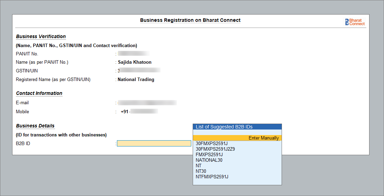The width and height of the screenshot is (384, 196).
Task: Choose NT30 from the suggested B2B IDs
Action: coord(201,171)
